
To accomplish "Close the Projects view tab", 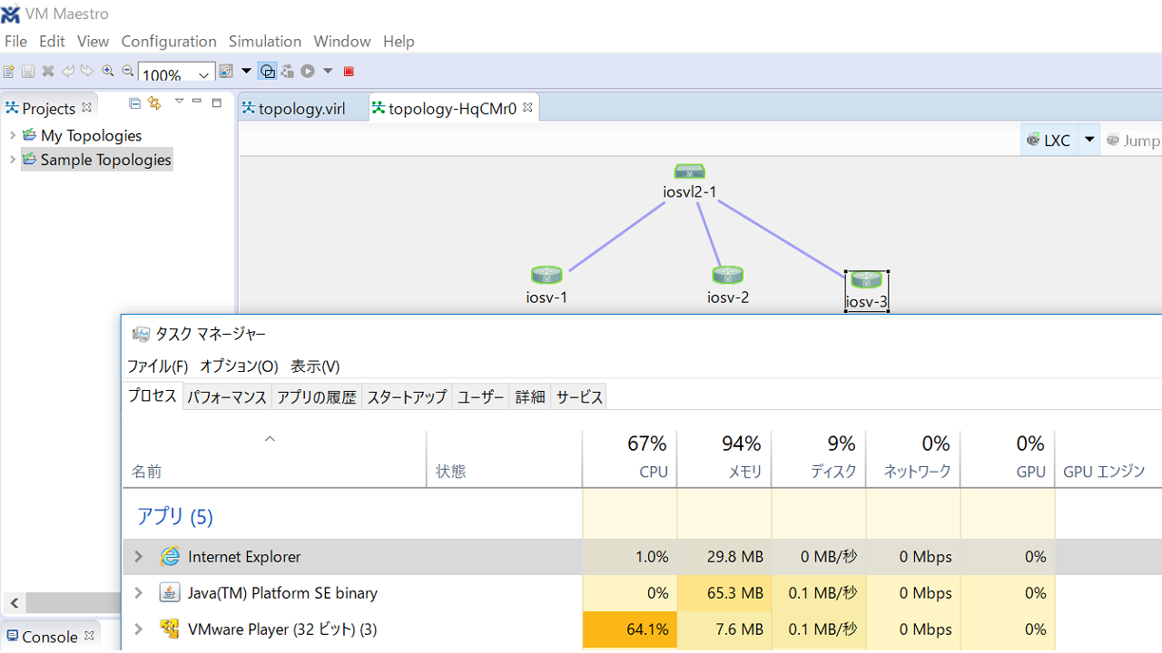I will tap(87, 107).
